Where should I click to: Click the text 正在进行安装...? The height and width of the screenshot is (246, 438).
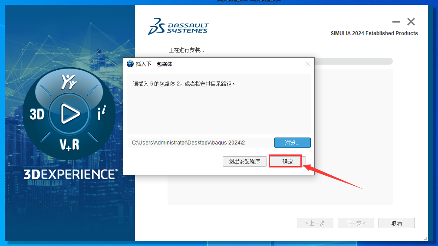point(186,50)
